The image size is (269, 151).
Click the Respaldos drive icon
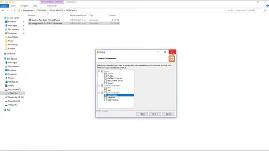point(6,101)
